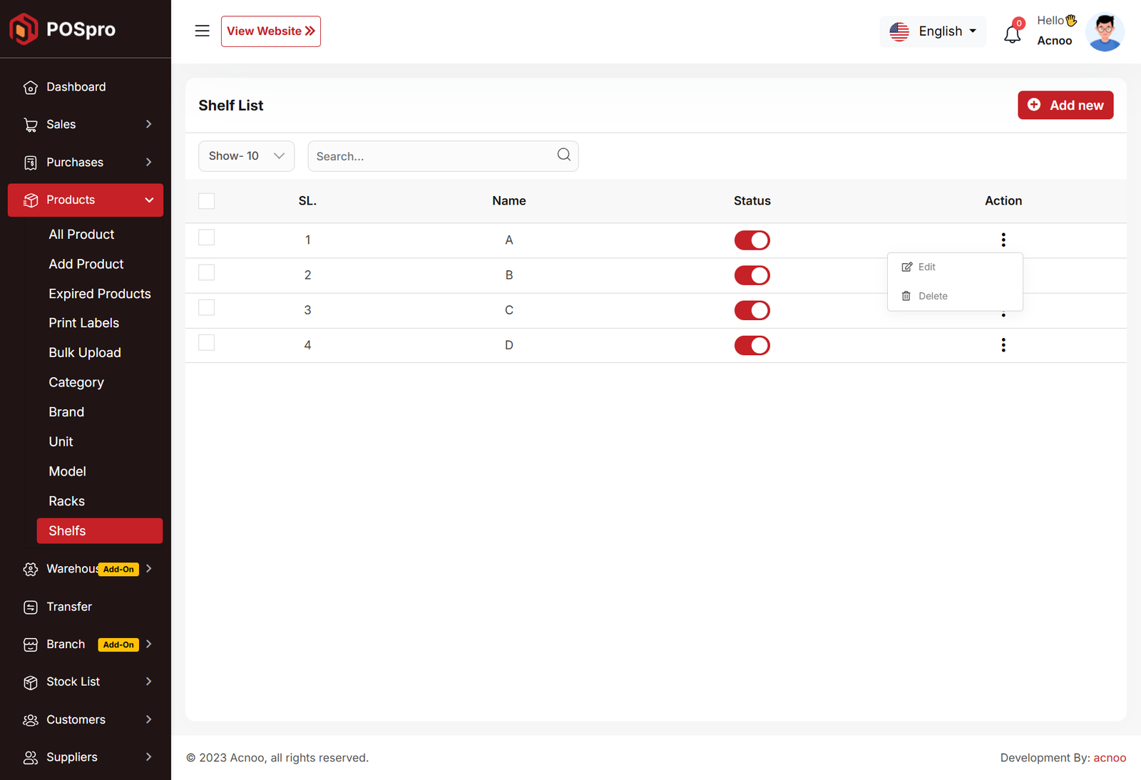The width and height of the screenshot is (1141, 780).
Task: Disable the status switch for shelf D
Action: 752,345
